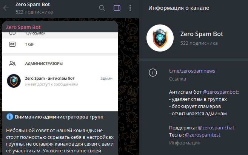
Task: Click the 'Ссылка' label
Action: (177, 79)
